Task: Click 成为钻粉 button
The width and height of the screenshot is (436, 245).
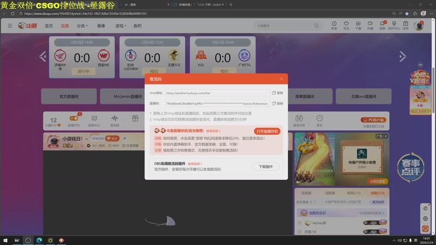Action: point(378,202)
